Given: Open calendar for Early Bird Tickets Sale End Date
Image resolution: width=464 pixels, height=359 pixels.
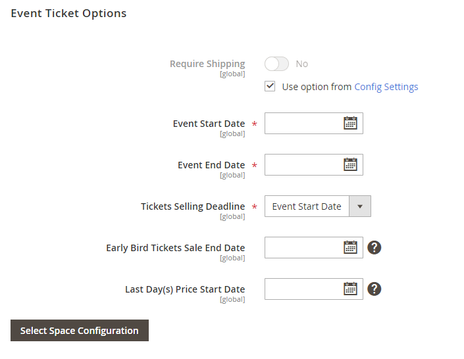Looking at the screenshot, I should coord(350,247).
